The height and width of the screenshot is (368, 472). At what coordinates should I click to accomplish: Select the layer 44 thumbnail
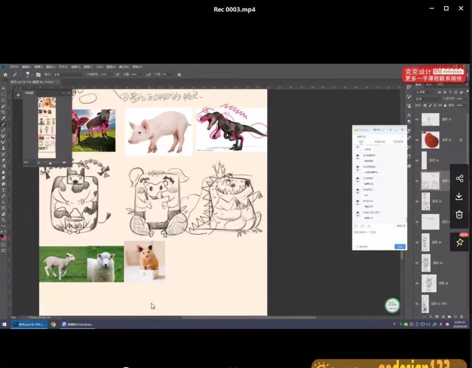[426, 243]
